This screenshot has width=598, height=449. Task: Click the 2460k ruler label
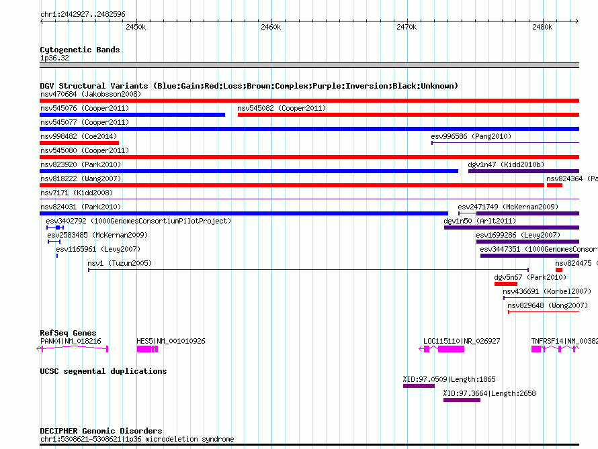pyautogui.click(x=271, y=27)
